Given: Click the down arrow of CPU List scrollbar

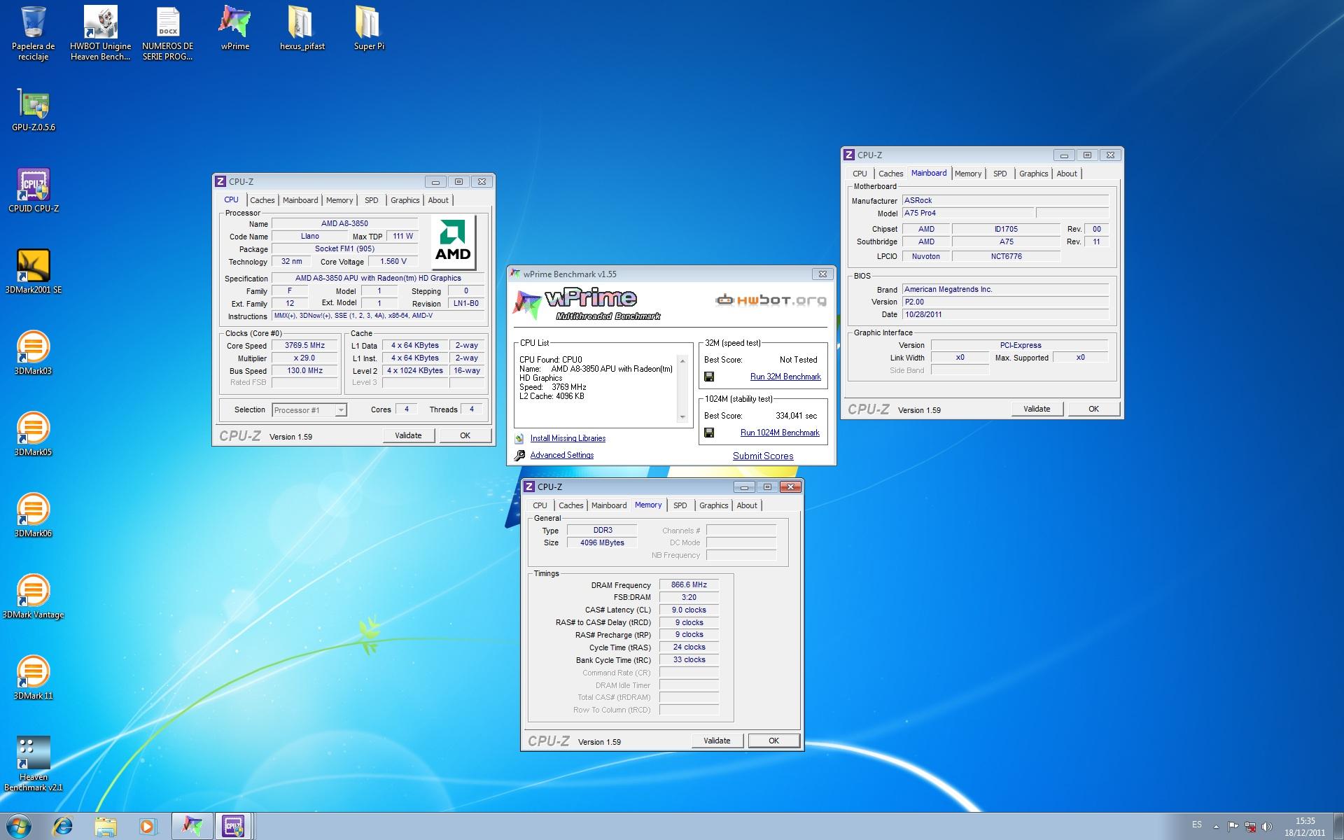Looking at the screenshot, I should click(682, 417).
